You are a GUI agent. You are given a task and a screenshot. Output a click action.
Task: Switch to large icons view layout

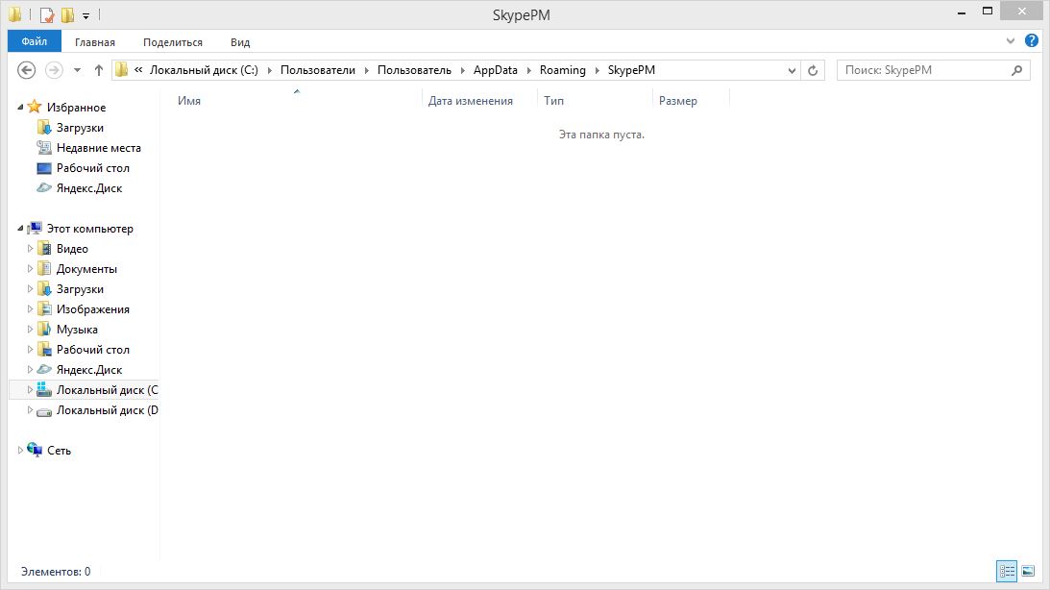1028,571
